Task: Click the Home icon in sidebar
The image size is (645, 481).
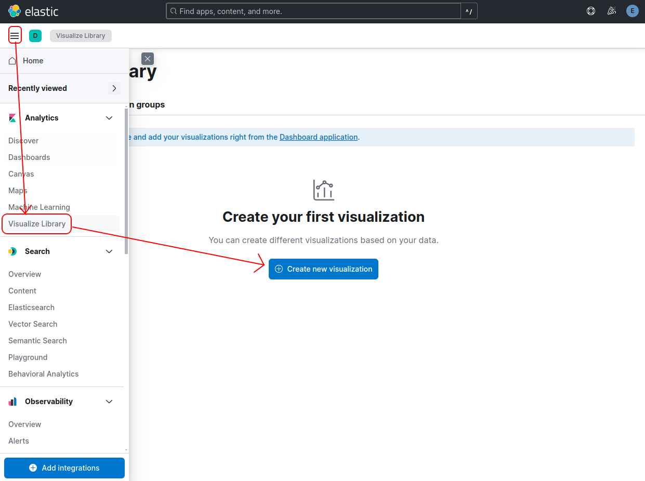Action: pyautogui.click(x=12, y=61)
